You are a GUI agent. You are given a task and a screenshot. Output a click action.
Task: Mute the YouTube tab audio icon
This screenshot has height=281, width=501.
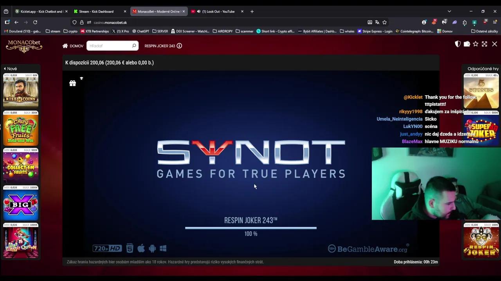pos(198,11)
